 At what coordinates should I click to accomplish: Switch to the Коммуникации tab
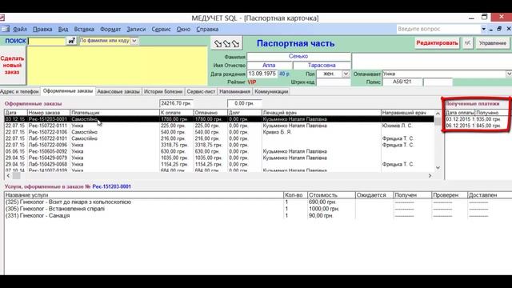271,92
